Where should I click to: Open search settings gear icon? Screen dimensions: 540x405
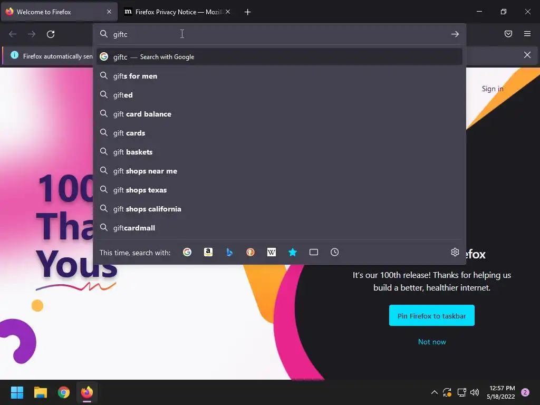(x=455, y=252)
